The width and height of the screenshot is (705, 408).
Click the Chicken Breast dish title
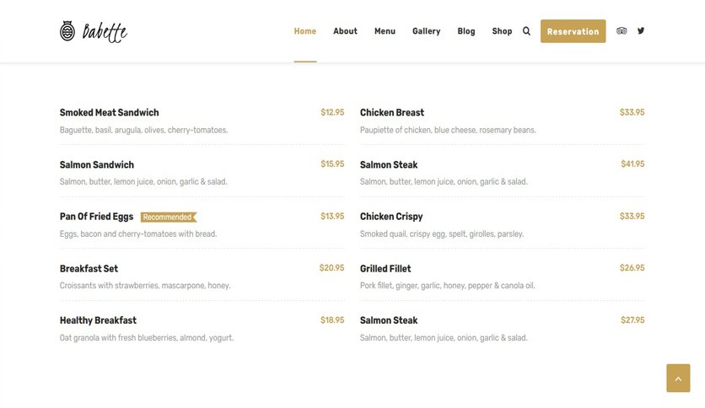coord(392,113)
